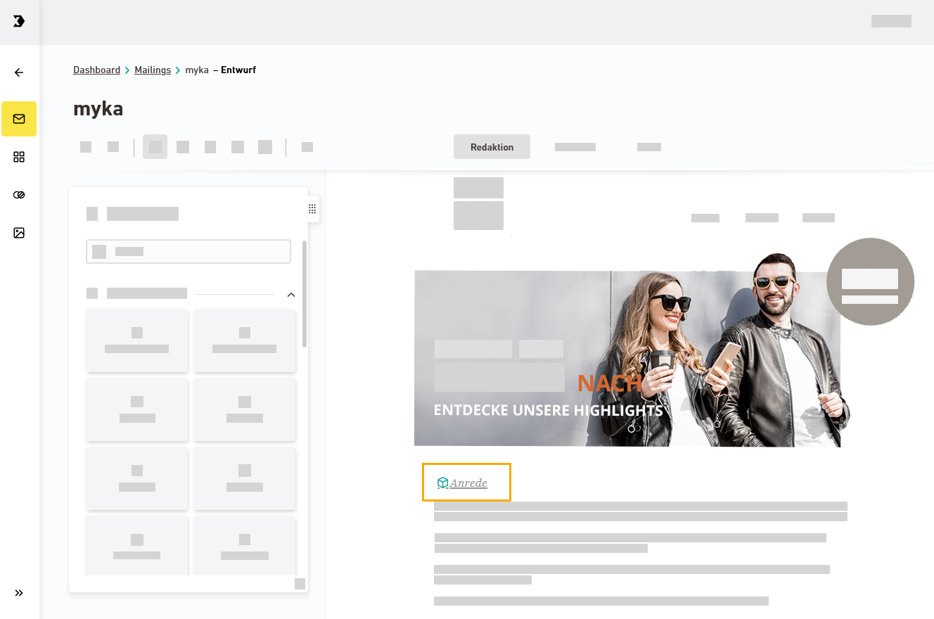Open the four-squares grid icon in sidebar
934x619 pixels.
pos(19,157)
